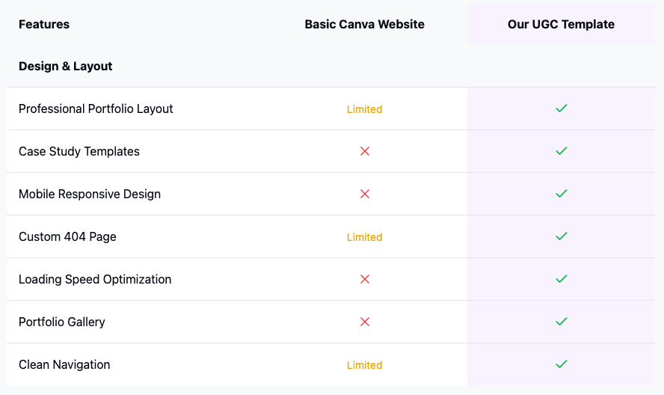This screenshot has width=664, height=395.
Task: Click the 'Design & Layout' section heading
Action: point(66,66)
